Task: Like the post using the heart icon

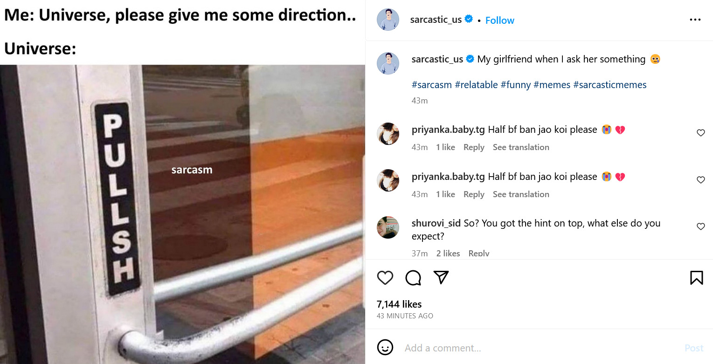Action: tap(385, 277)
